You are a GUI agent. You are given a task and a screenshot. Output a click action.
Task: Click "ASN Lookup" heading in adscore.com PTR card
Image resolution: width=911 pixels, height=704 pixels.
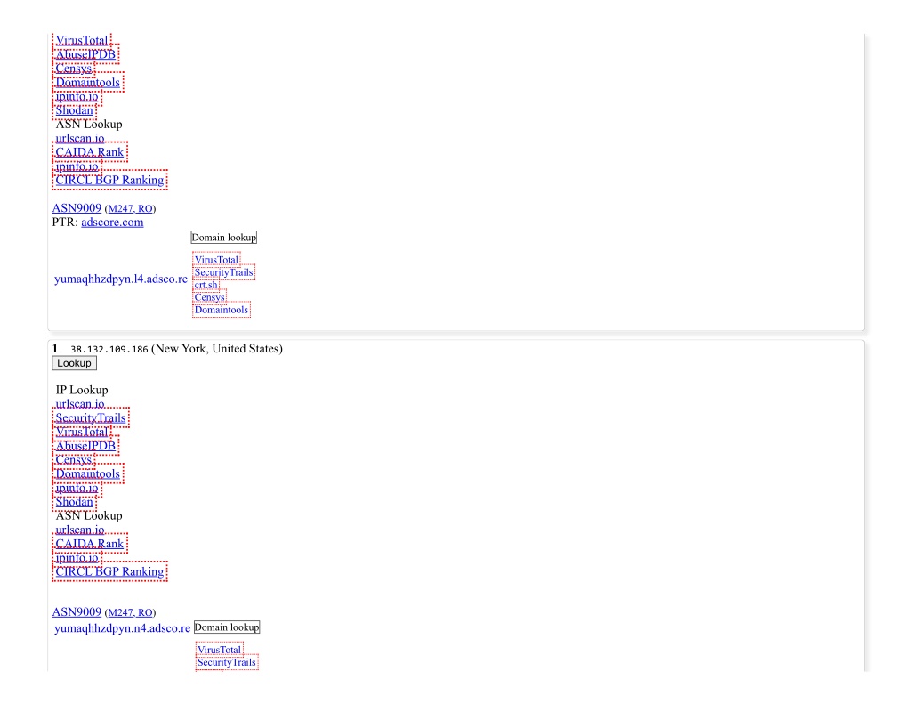click(89, 124)
